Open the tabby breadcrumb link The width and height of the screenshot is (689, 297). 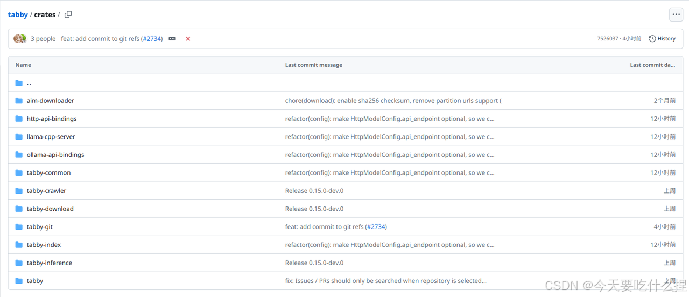point(18,15)
